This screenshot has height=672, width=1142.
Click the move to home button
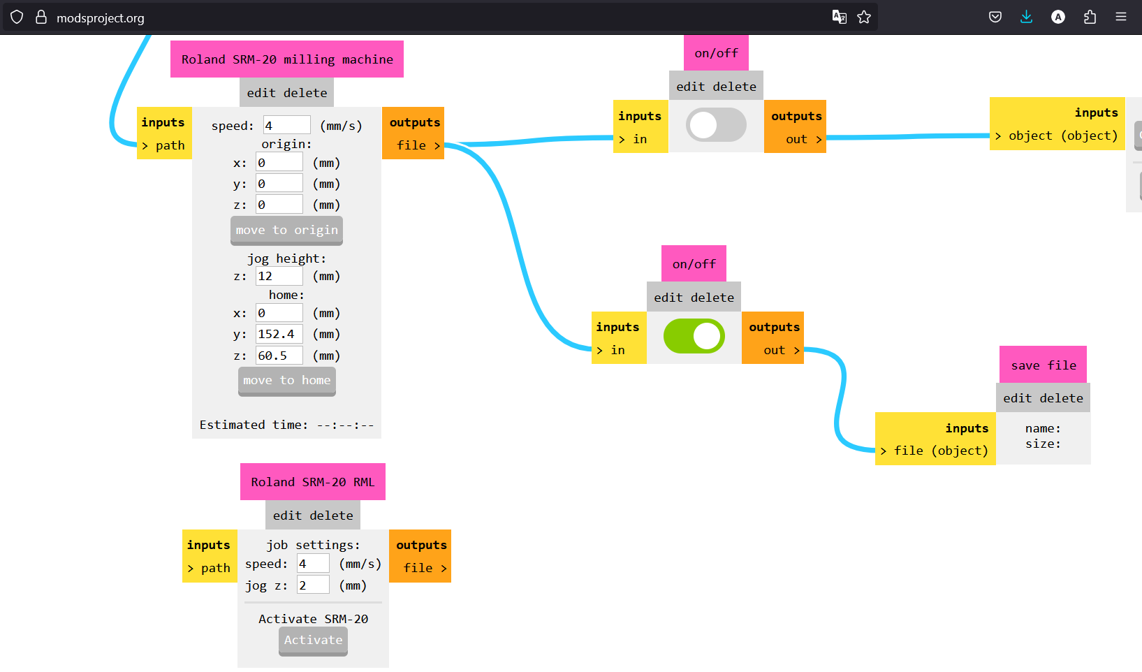287,381
